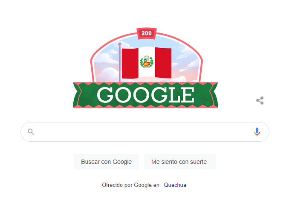
Task: Click the flag's left red stripe
Action: point(130,63)
